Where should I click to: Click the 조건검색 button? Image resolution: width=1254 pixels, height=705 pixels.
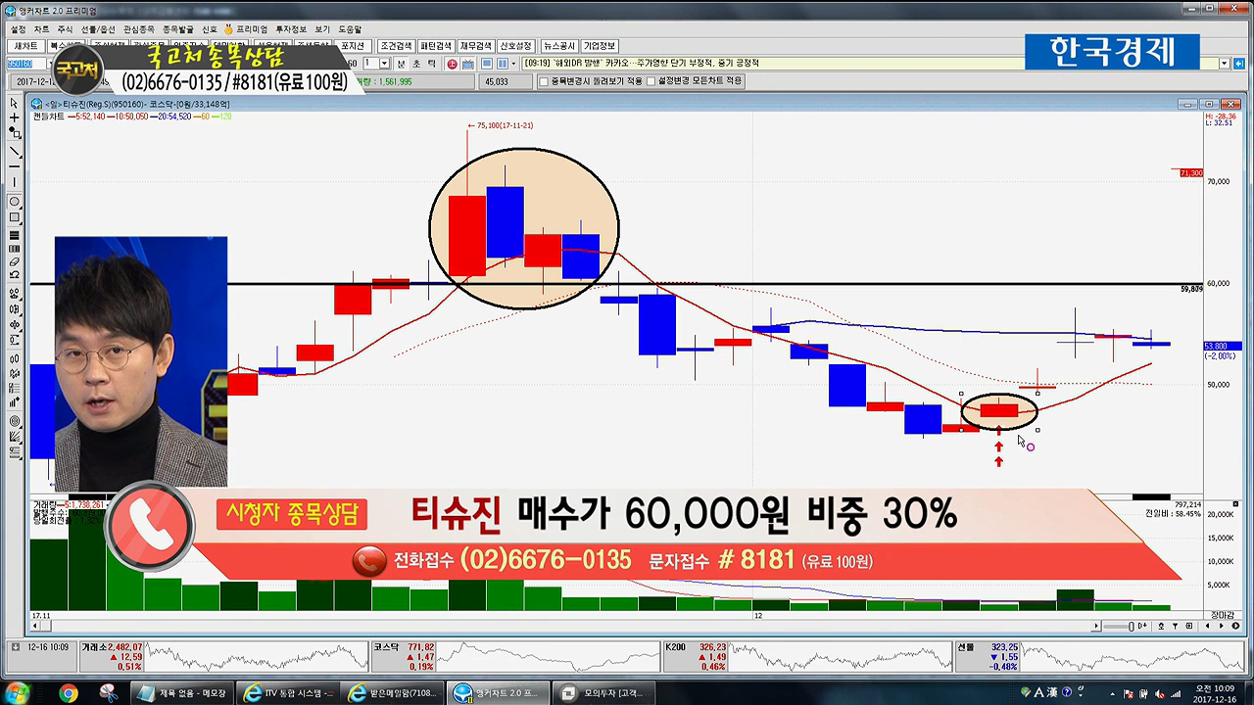396,46
